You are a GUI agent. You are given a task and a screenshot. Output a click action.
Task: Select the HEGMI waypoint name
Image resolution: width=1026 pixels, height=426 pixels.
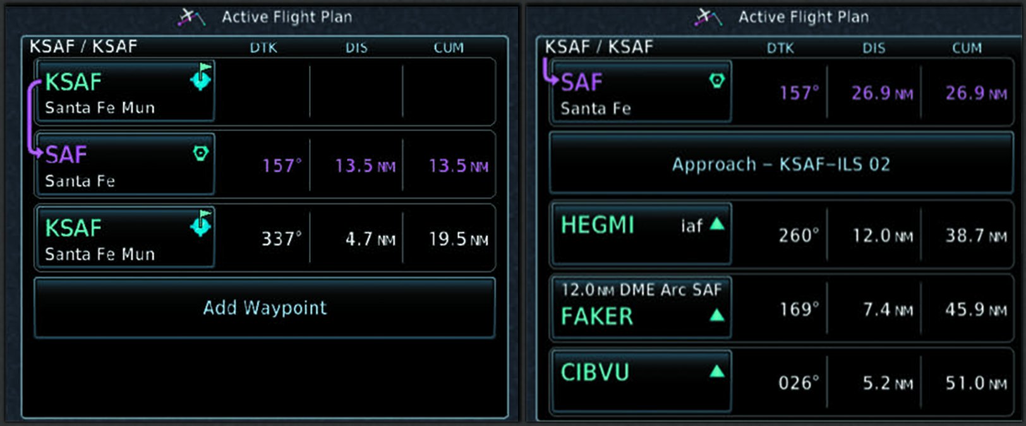coord(598,225)
